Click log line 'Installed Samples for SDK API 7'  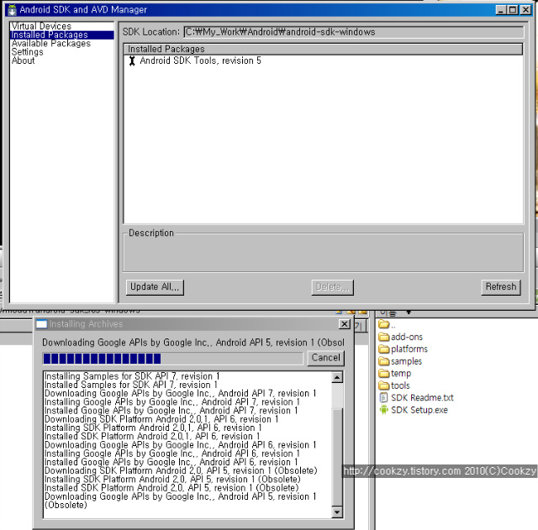tap(131, 385)
